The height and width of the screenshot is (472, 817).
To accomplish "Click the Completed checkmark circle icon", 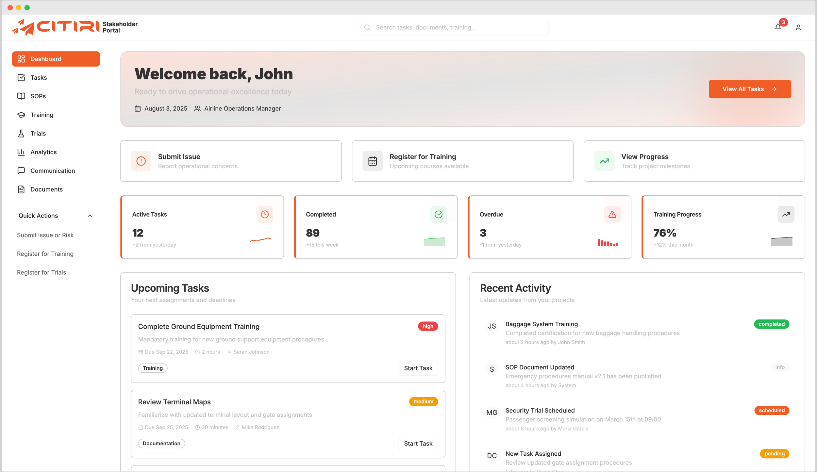I will pyautogui.click(x=438, y=214).
